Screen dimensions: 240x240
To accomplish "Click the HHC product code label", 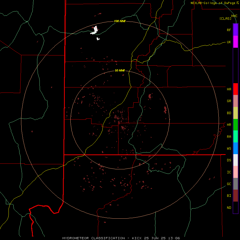I will (x=234, y=16).
